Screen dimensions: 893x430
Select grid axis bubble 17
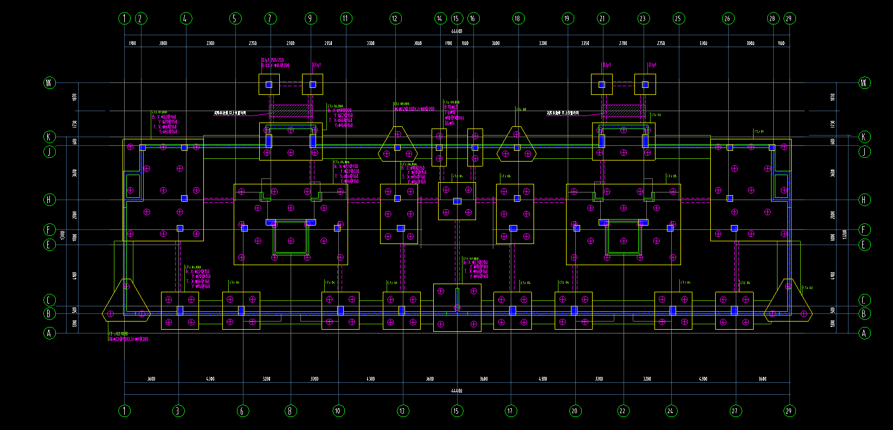(x=511, y=410)
